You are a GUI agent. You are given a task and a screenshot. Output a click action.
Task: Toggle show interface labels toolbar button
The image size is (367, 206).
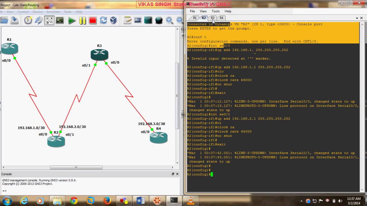point(49,20)
